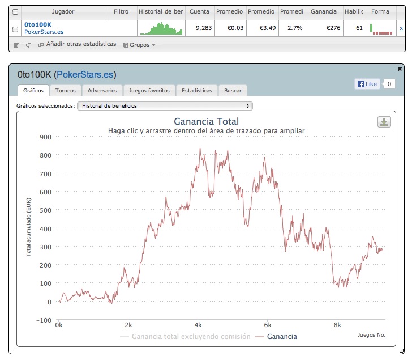Click the Facebook like count 0
The height and width of the screenshot is (360, 412).
389,84
